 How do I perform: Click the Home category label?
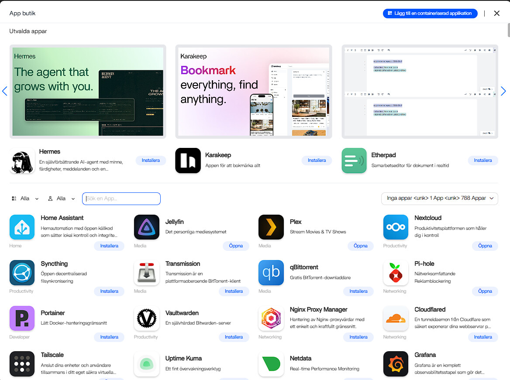click(x=15, y=246)
